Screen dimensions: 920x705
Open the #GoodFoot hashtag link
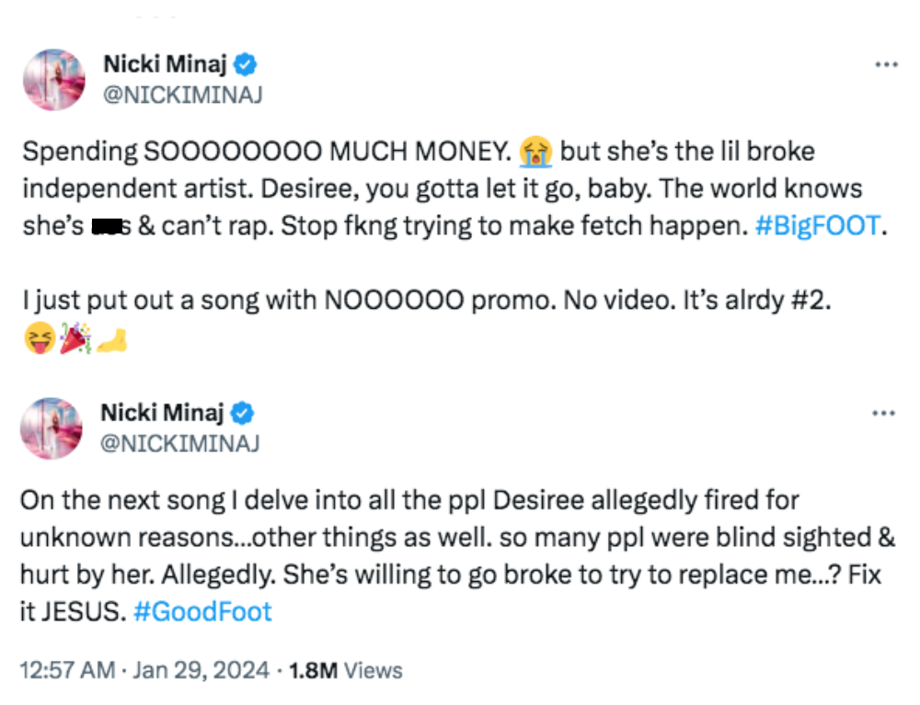click(202, 611)
